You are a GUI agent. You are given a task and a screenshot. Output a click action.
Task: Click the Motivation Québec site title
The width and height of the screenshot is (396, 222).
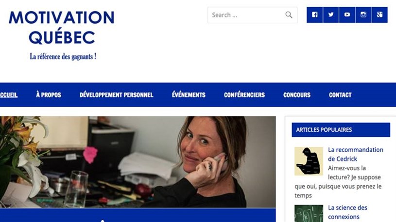62,28
